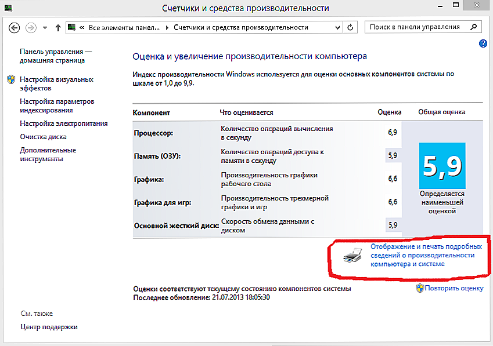493x346 pixels.
Task: Expand the breadcrumb arrow after 'Все элементы панел...'
Action: tap(167, 28)
